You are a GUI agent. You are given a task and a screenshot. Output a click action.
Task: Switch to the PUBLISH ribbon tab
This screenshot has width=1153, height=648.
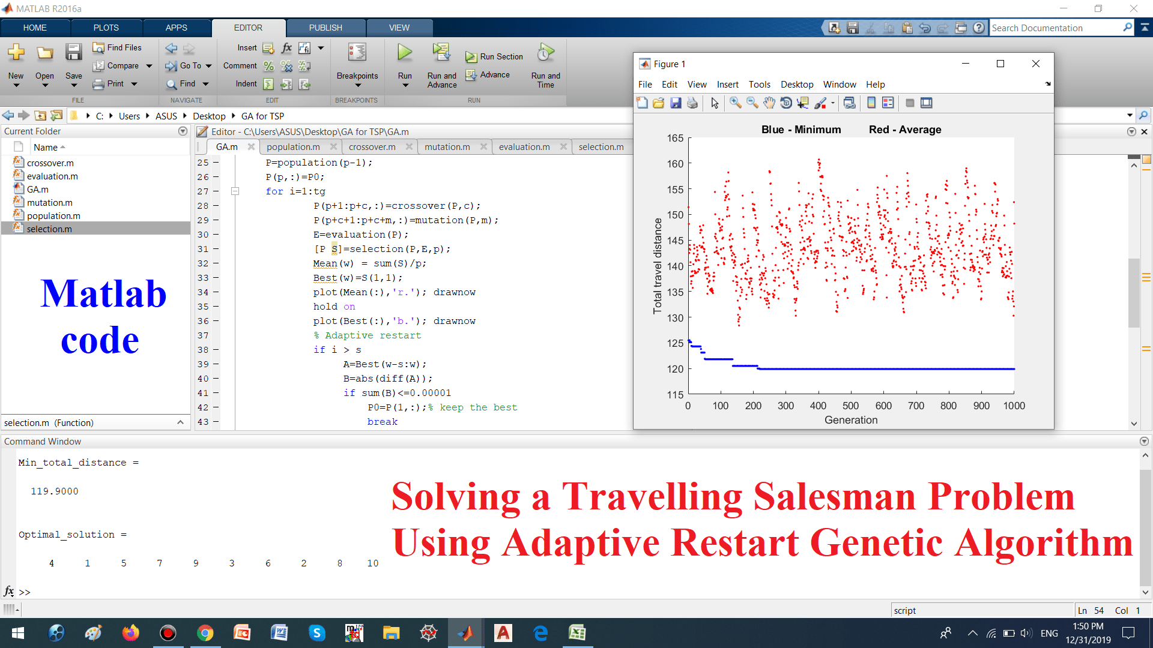(x=325, y=28)
